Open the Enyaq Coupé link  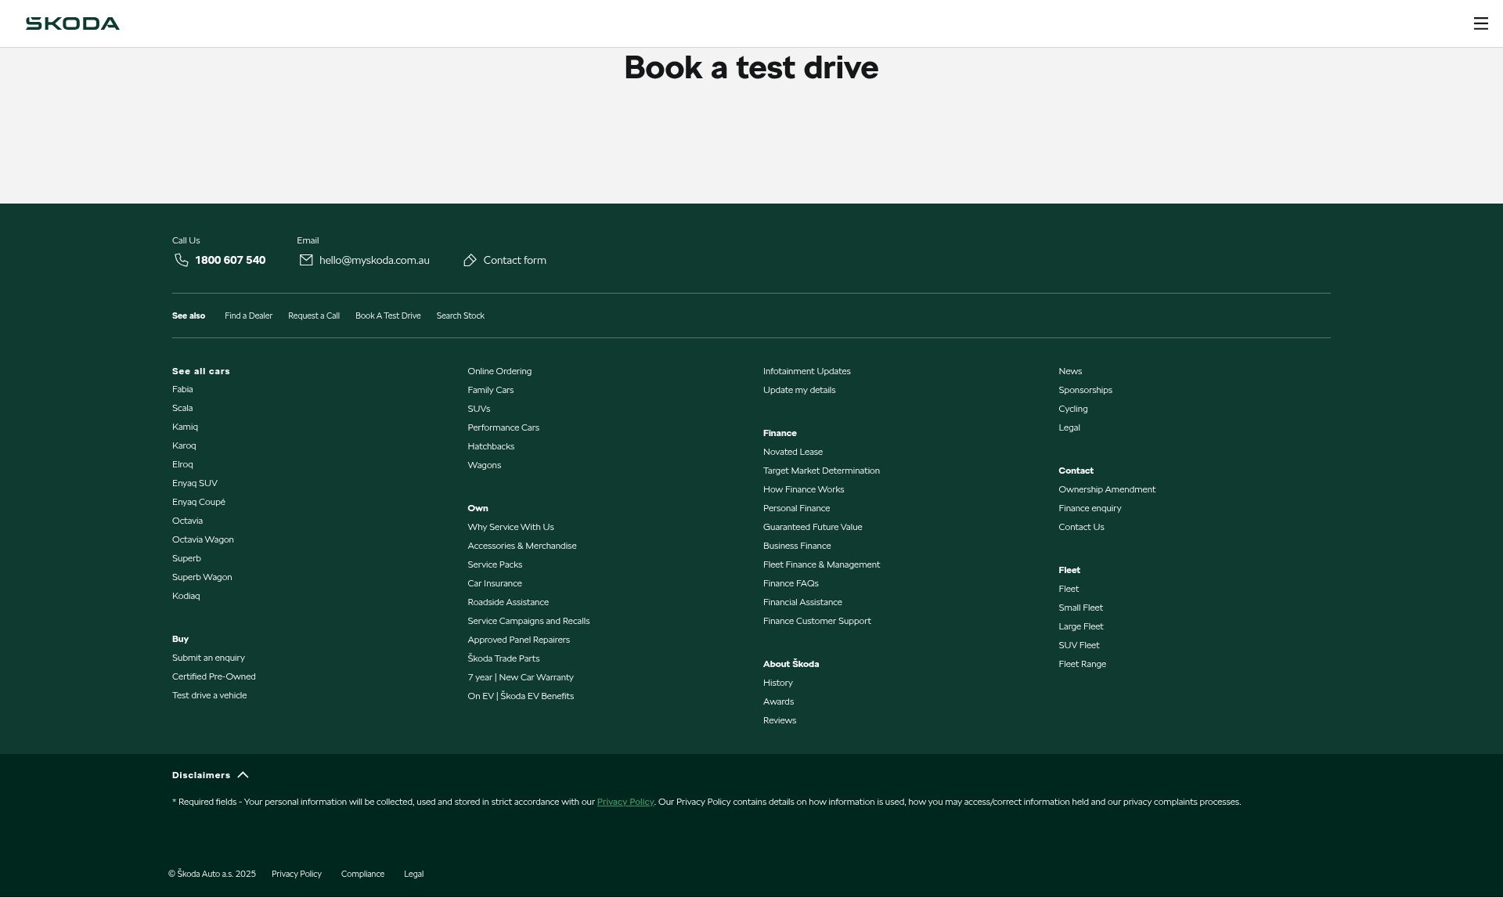199,503
